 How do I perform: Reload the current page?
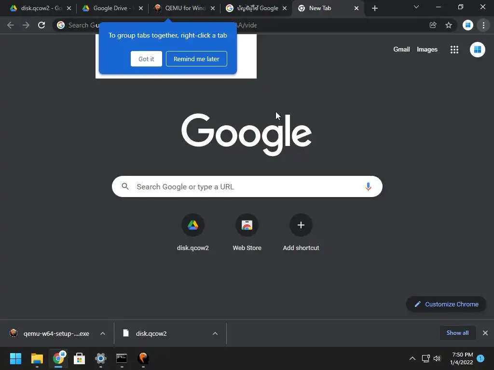41,25
